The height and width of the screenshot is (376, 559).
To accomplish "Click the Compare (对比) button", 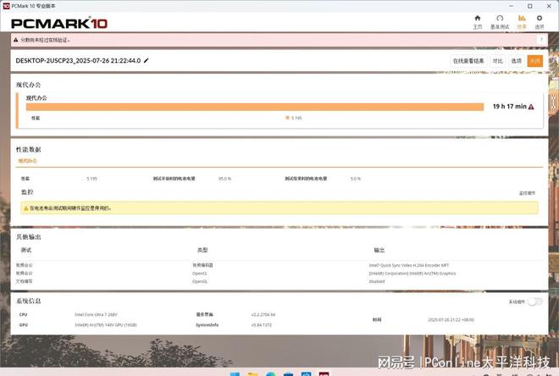I will pos(497,61).
